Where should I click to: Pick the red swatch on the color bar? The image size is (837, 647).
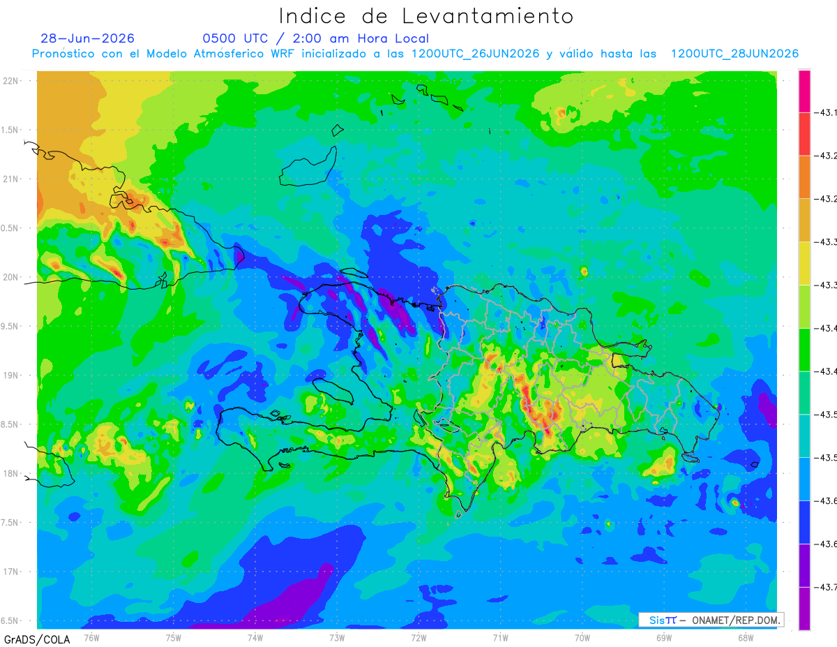click(x=804, y=134)
